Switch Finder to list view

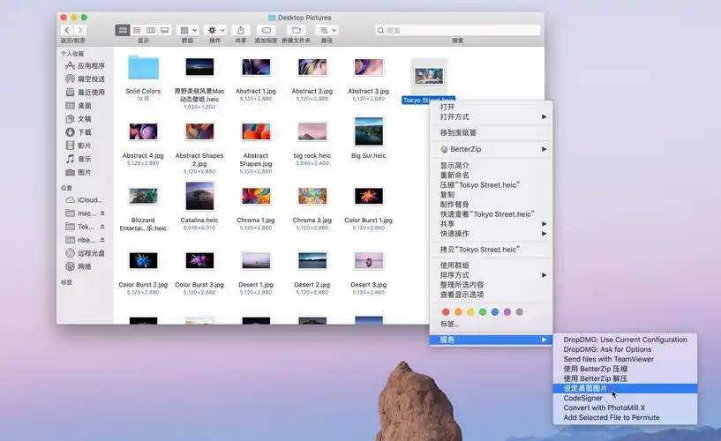click(x=136, y=30)
